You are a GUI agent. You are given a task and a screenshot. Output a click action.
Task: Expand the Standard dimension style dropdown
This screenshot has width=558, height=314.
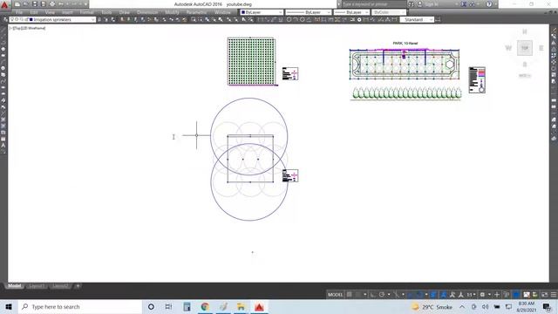pyautogui.click(x=431, y=19)
